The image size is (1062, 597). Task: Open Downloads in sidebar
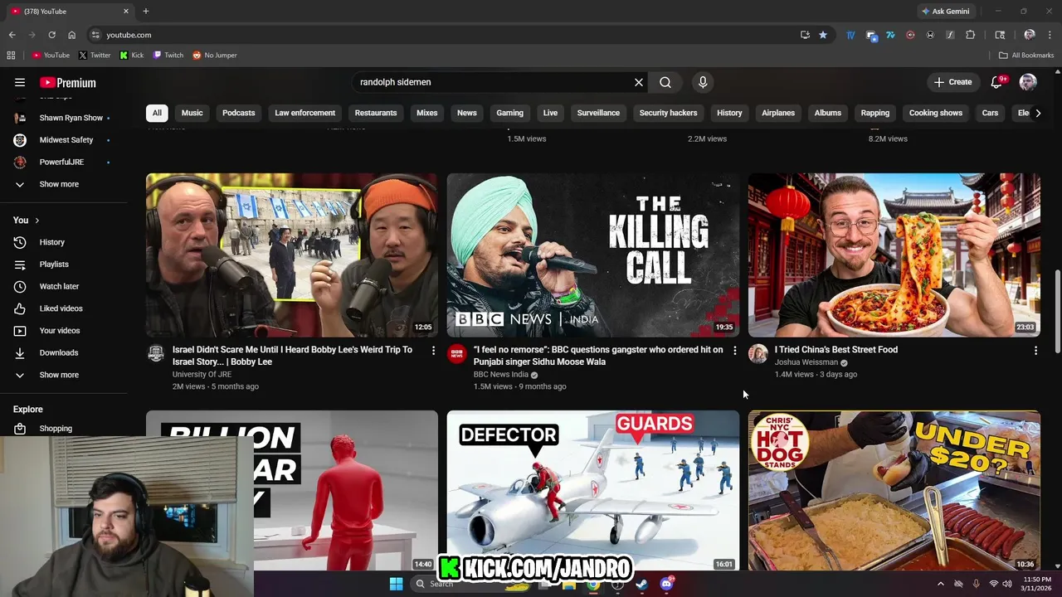[x=58, y=352]
